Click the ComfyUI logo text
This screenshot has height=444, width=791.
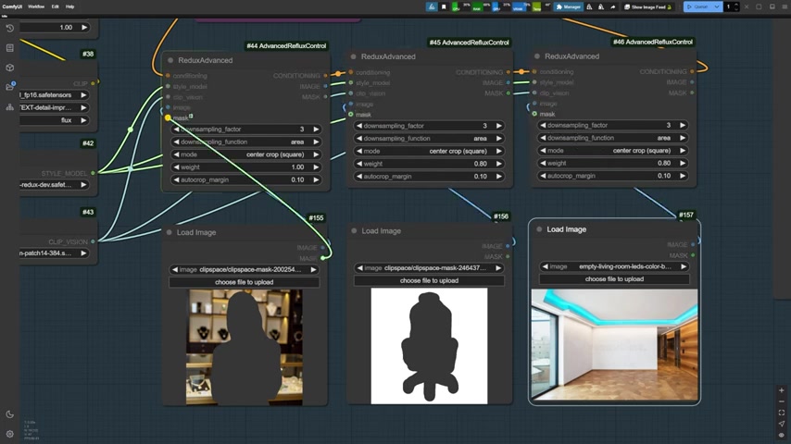pyautogui.click(x=12, y=6)
